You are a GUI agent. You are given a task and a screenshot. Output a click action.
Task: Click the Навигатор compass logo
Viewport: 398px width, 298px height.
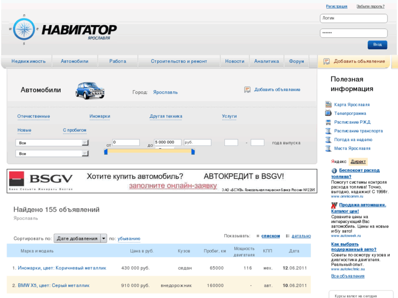click(x=24, y=29)
